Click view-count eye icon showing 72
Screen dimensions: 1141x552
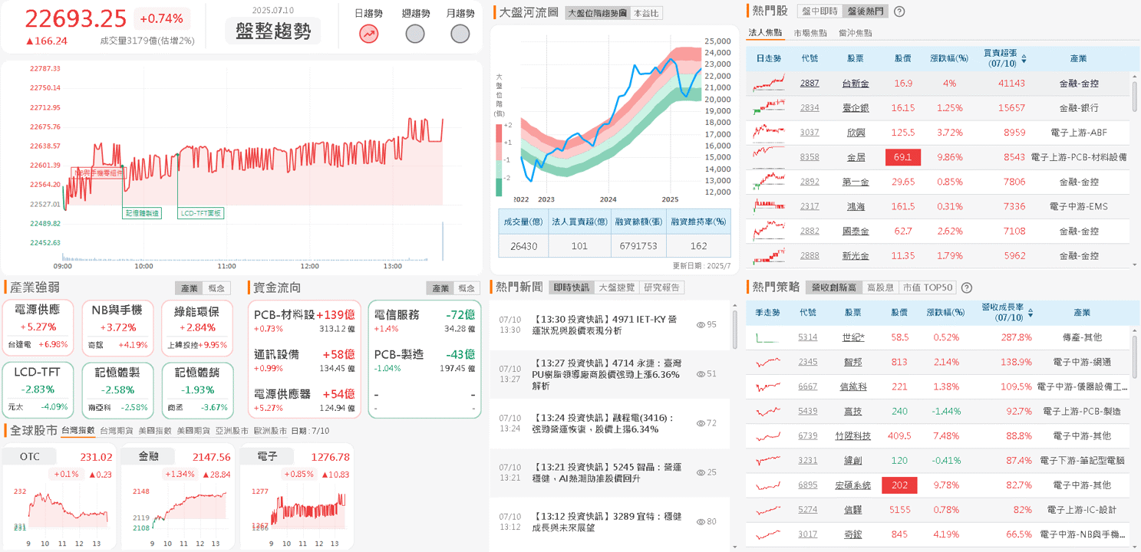pos(701,423)
